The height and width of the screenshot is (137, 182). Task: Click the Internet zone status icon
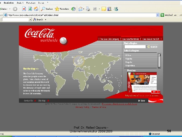coord(150,134)
